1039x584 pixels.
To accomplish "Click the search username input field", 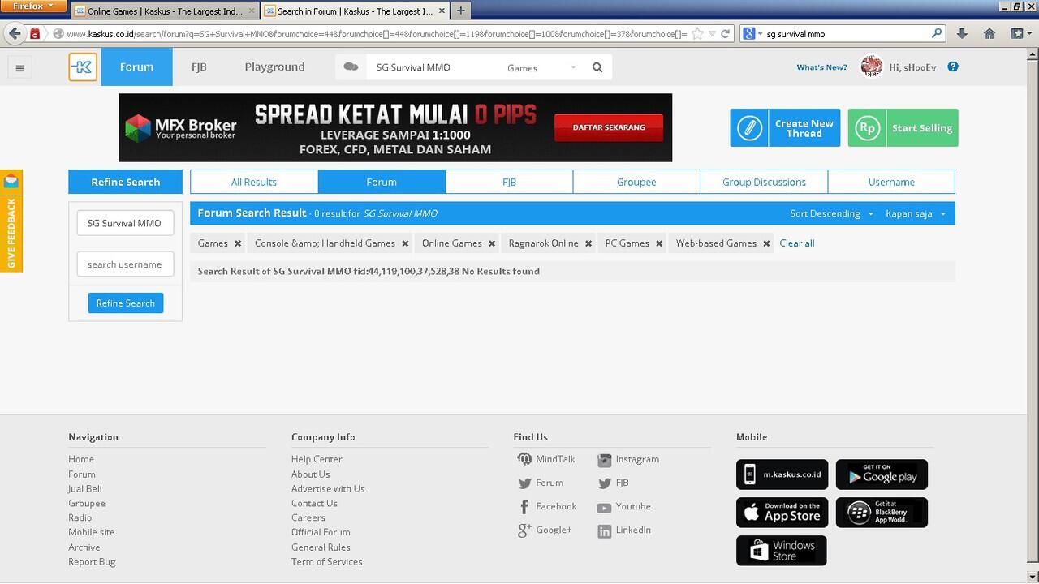I will [x=125, y=264].
